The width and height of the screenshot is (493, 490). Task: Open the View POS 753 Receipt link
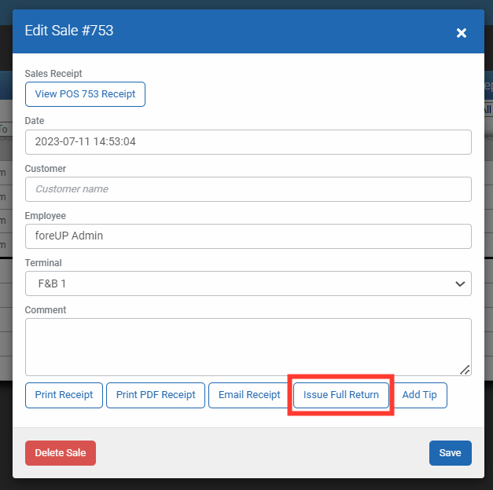click(85, 94)
